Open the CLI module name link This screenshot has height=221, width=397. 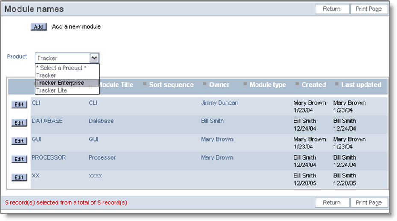[x=36, y=103]
